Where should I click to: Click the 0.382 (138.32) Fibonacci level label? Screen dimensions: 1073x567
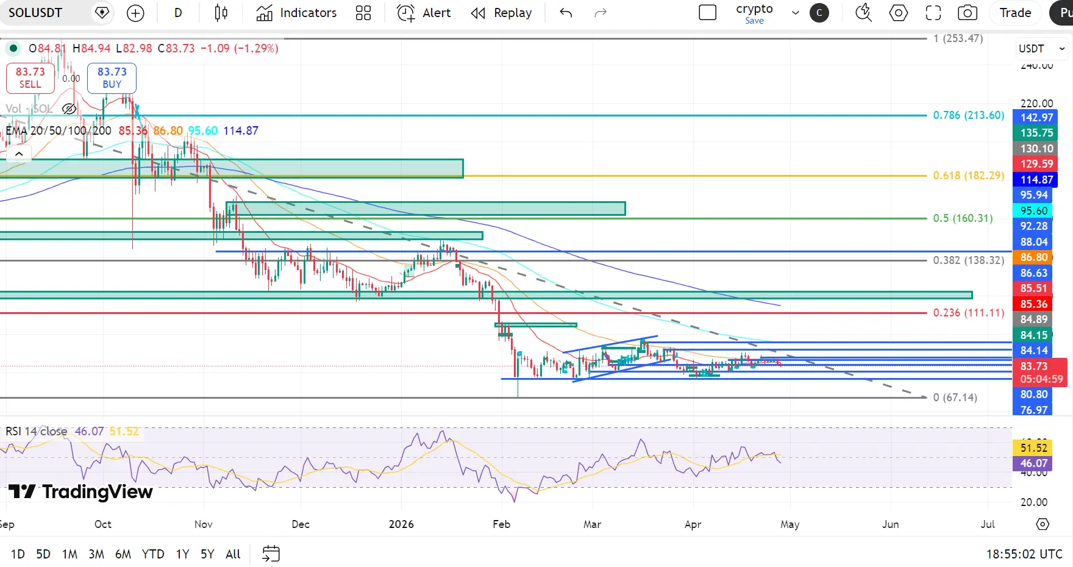(x=969, y=260)
